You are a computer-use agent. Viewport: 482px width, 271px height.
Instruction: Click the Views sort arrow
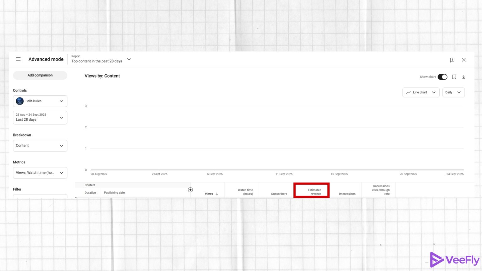(217, 194)
